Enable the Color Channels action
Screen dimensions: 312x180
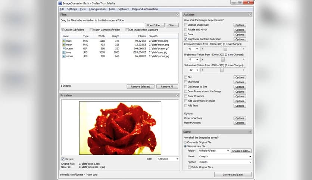tap(185, 96)
